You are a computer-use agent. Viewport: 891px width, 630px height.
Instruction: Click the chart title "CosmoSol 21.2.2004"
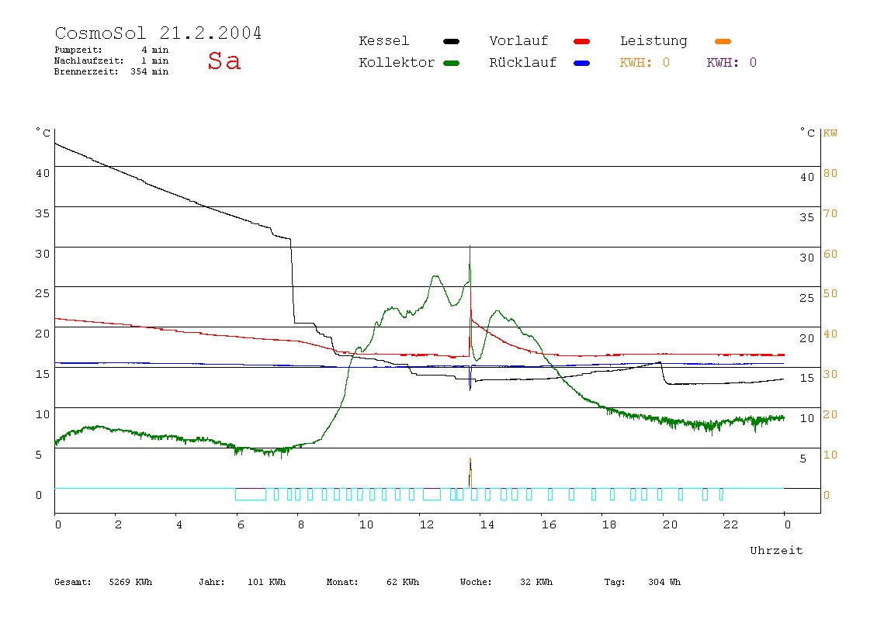point(158,33)
